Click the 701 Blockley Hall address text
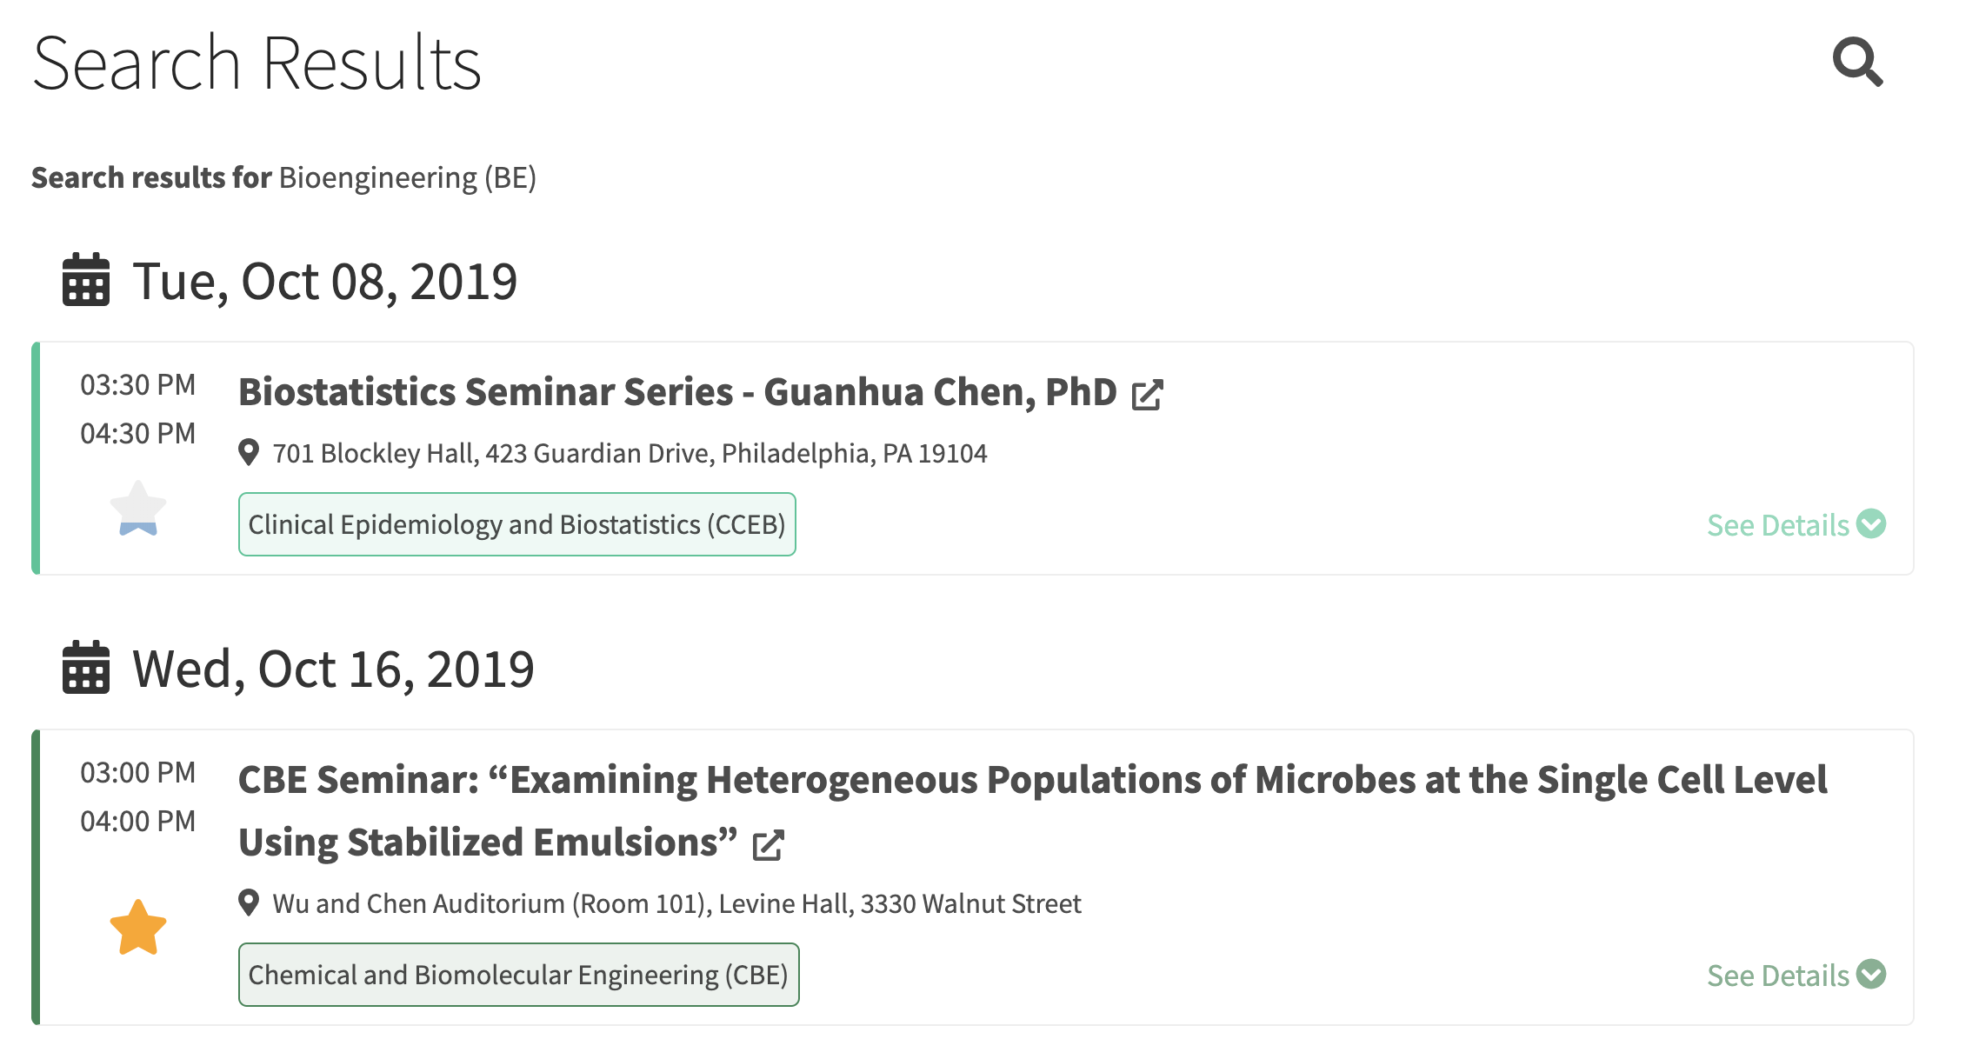1979x1059 pixels. [x=630, y=454]
